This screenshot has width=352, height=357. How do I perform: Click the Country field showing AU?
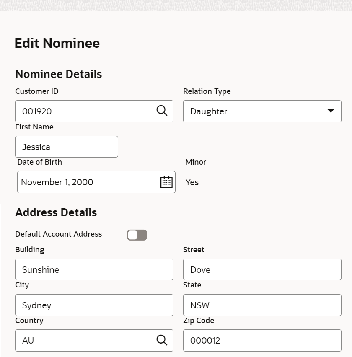point(94,340)
